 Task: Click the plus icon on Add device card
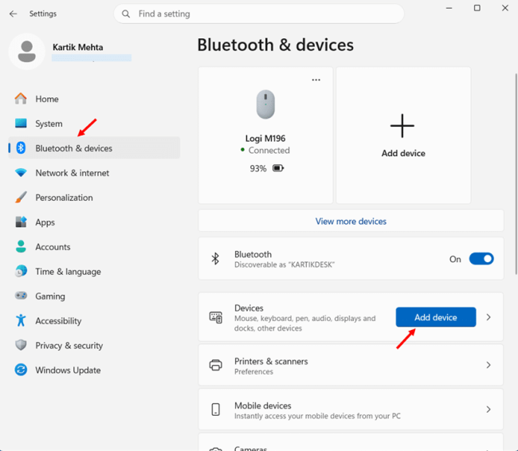(x=402, y=126)
